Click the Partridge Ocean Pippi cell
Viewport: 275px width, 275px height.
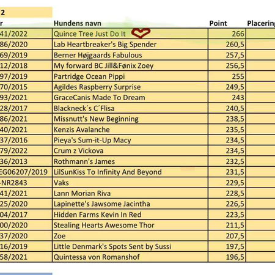(x=130, y=76)
